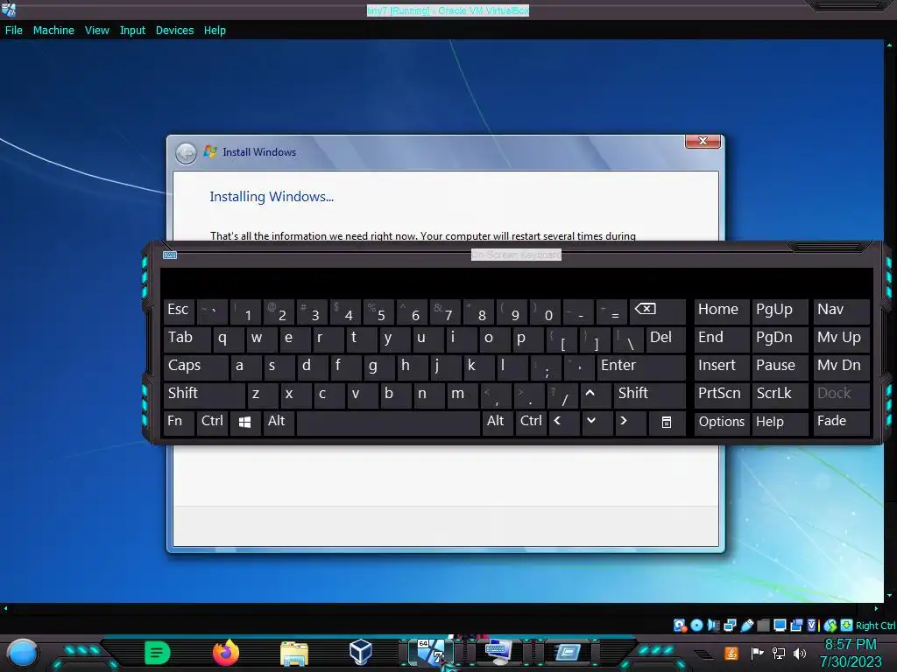Open the Devices menu

click(x=174, y=31)
